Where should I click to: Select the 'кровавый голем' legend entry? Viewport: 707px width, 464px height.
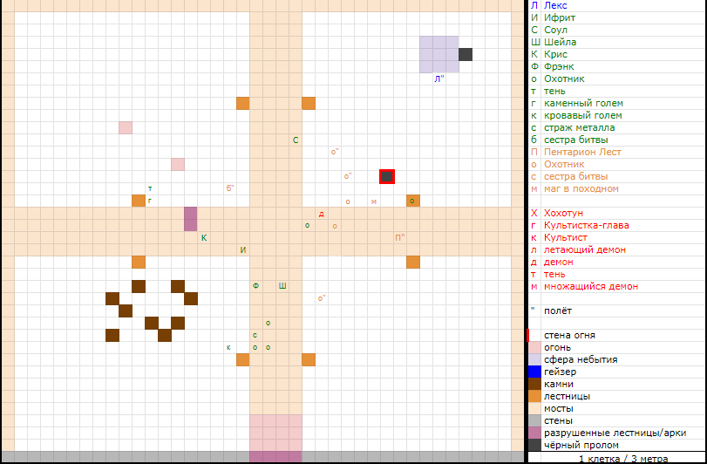[x=583, y=115]
